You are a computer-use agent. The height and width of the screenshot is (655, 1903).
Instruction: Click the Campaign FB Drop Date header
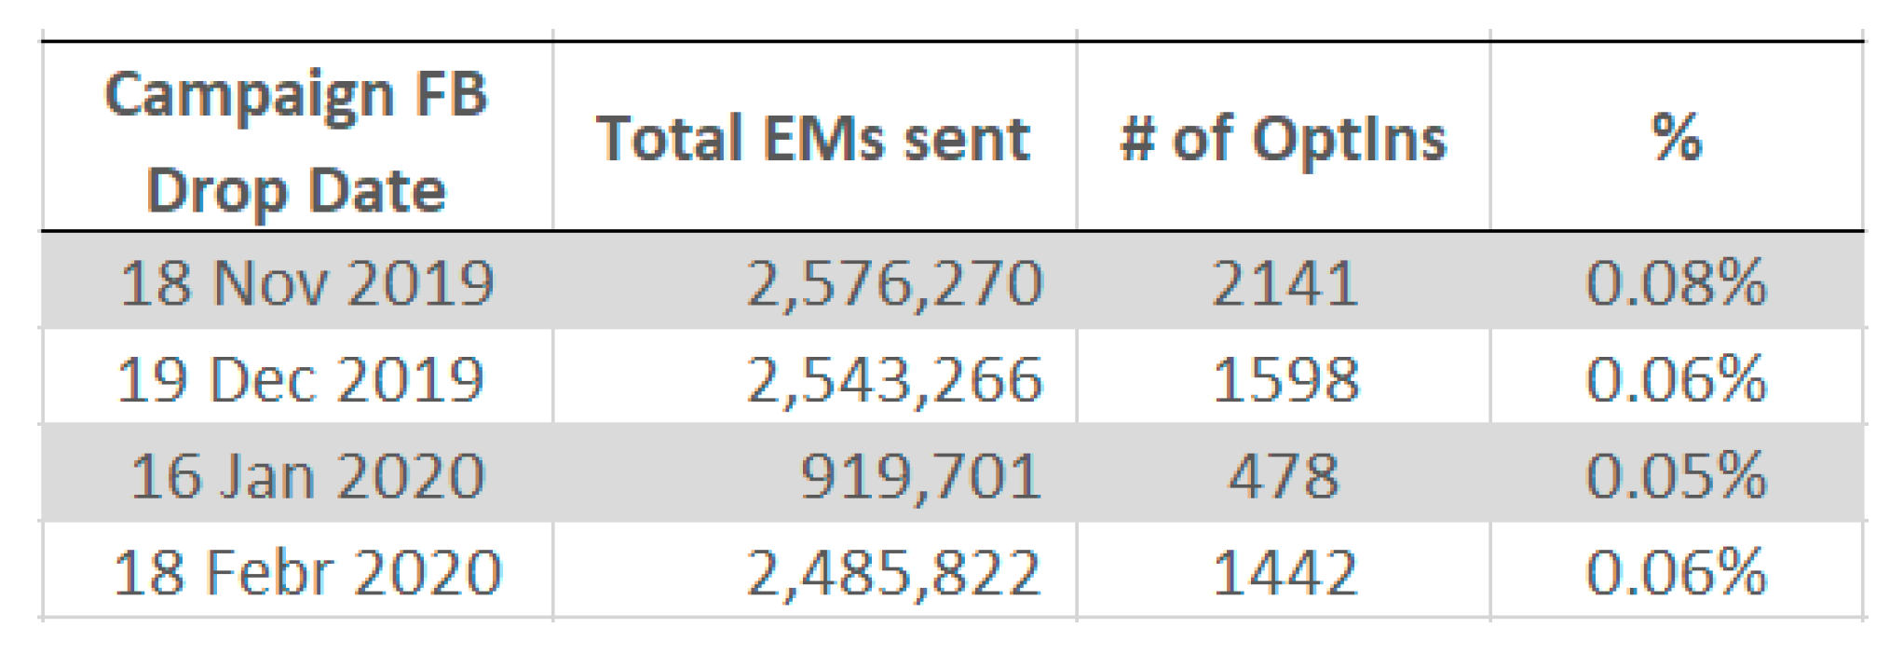pos(296,141)
